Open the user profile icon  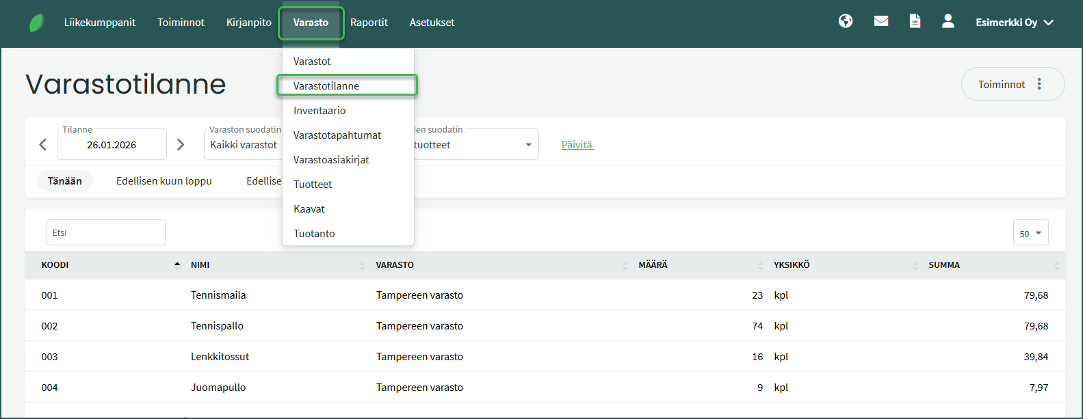click(948, 21)
